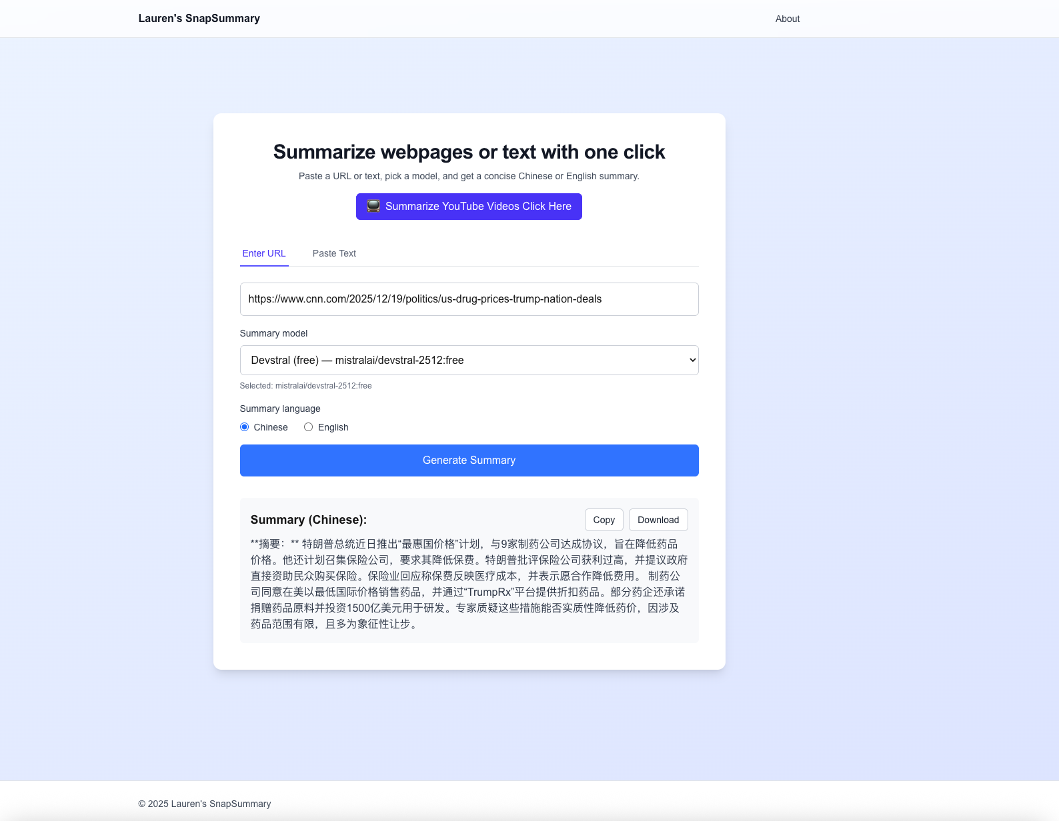The width and height of the screenshot is (1059, 821).
Task: Download the generated summary
Action: pyautogui.click(x=658, y=520)
